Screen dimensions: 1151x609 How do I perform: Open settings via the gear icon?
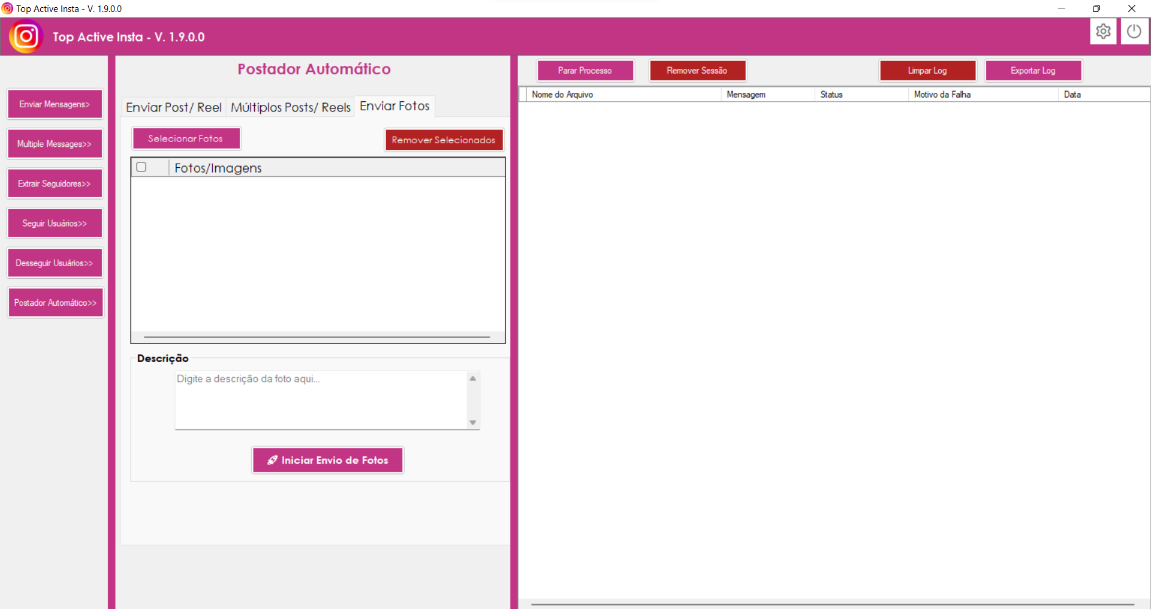point(1103,31)
